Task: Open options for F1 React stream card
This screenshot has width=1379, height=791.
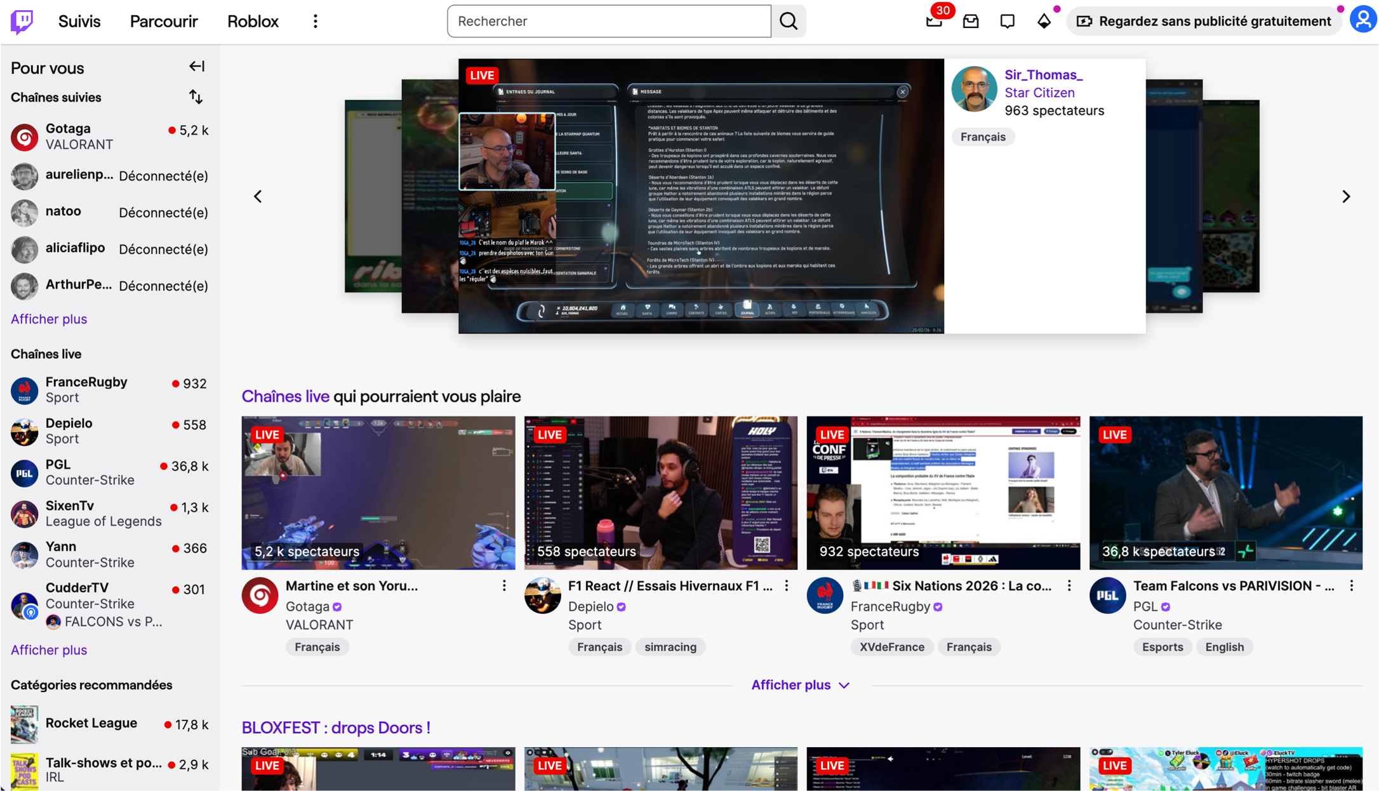Action: [x=787, y=585]
